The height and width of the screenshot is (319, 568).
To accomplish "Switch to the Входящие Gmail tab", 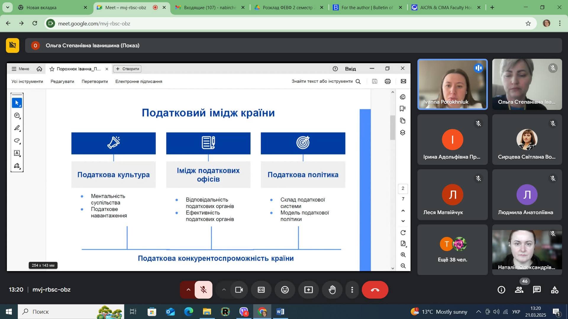I will [209, 7].
